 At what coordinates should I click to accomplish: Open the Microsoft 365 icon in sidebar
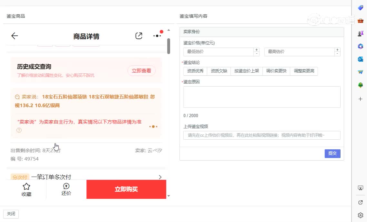[361, 46]
